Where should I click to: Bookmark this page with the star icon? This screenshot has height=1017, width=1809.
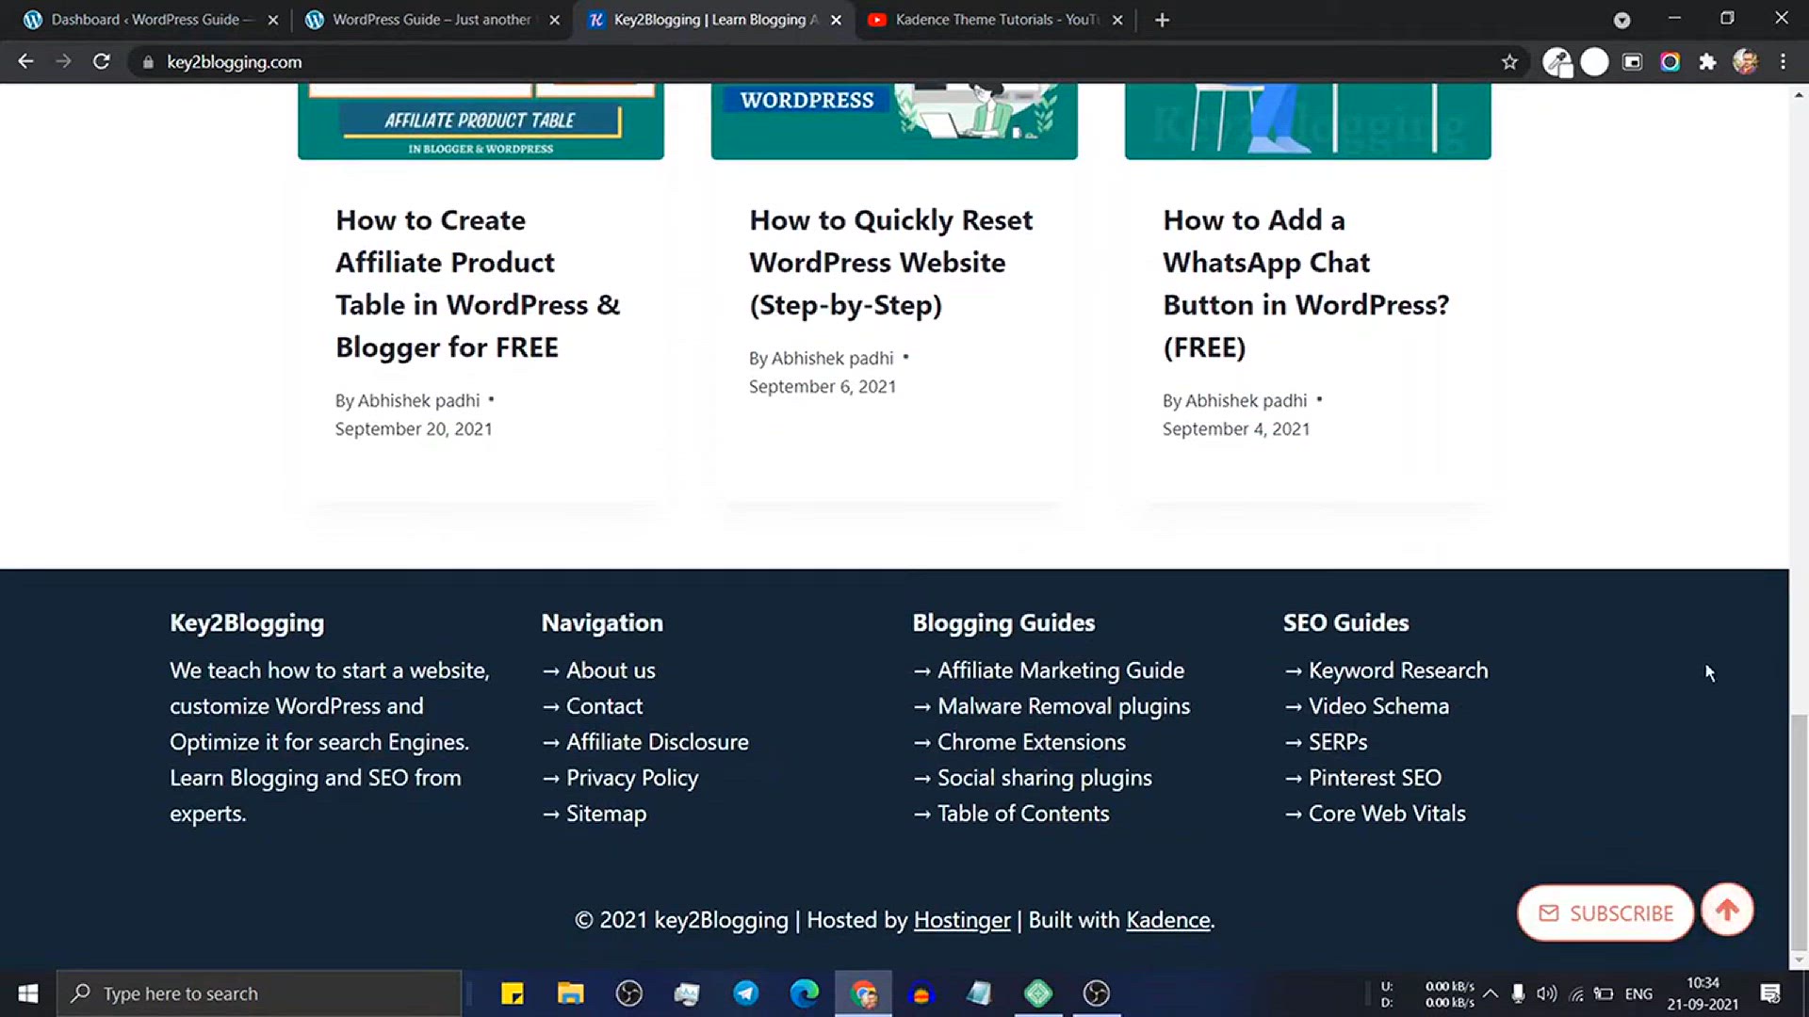click(1509, 62)
